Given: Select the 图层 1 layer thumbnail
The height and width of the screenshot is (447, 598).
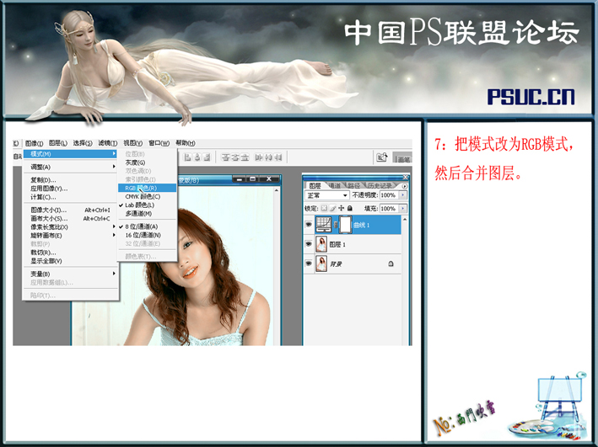Looking at the screenshot, I should (321, 244).
